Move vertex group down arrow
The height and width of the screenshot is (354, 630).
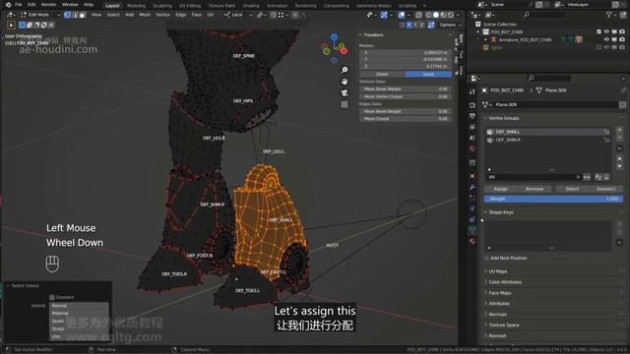click(x=619, y=166)
